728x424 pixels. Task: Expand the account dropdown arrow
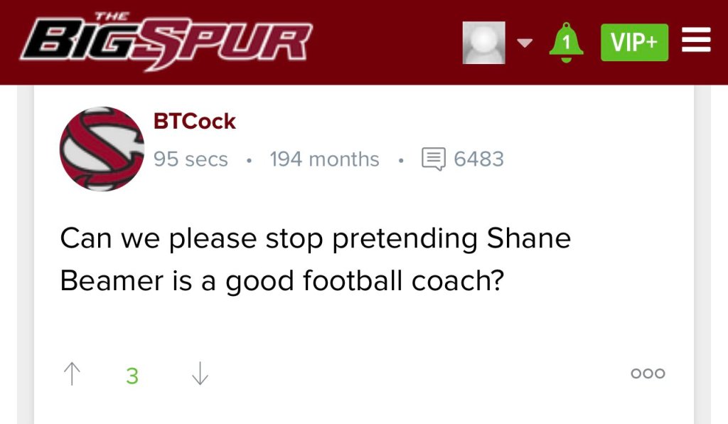(x=525, y=43)
